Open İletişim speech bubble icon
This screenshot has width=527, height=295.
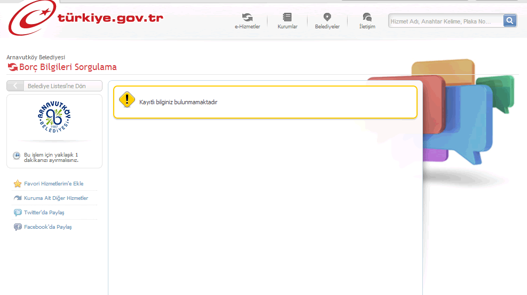367,17
